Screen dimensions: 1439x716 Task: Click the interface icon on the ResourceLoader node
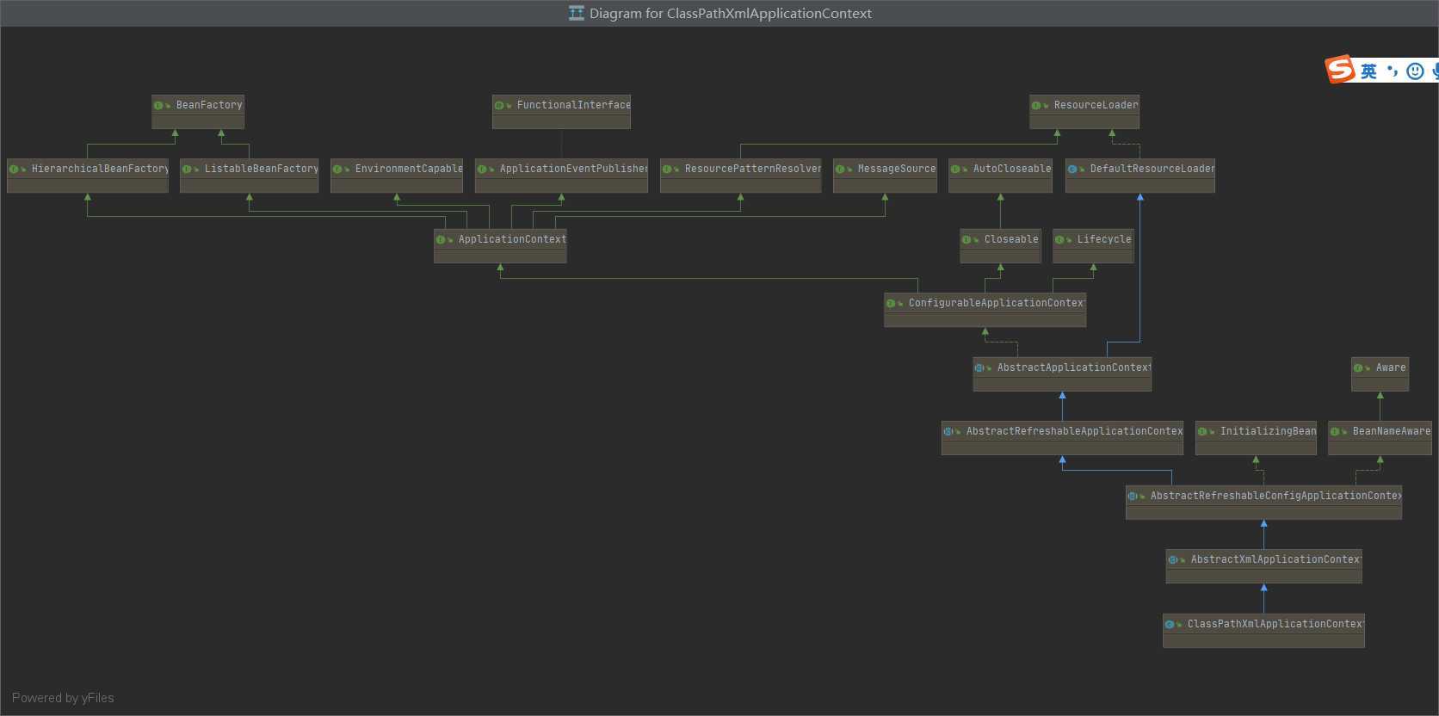coord(1037,106)
